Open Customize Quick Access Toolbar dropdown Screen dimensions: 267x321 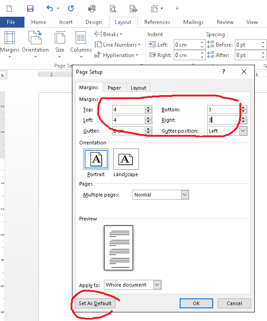[177, 9]
